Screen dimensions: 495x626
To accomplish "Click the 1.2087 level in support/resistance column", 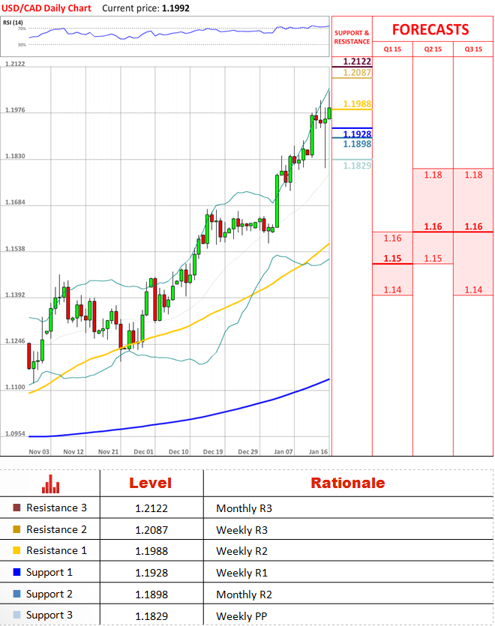I will point(357,72).
